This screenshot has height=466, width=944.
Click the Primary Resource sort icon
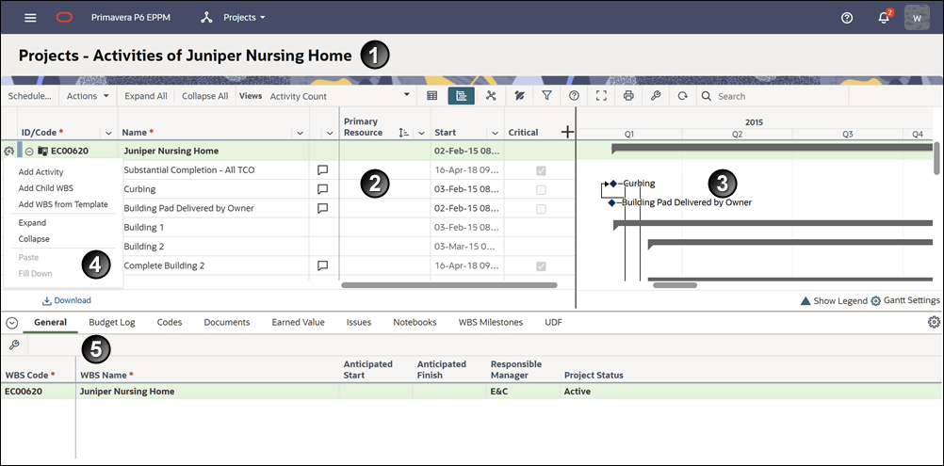pyautogui.click(x=404, y=133)
